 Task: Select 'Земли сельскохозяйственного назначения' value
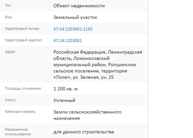click(x=88, y=115)
